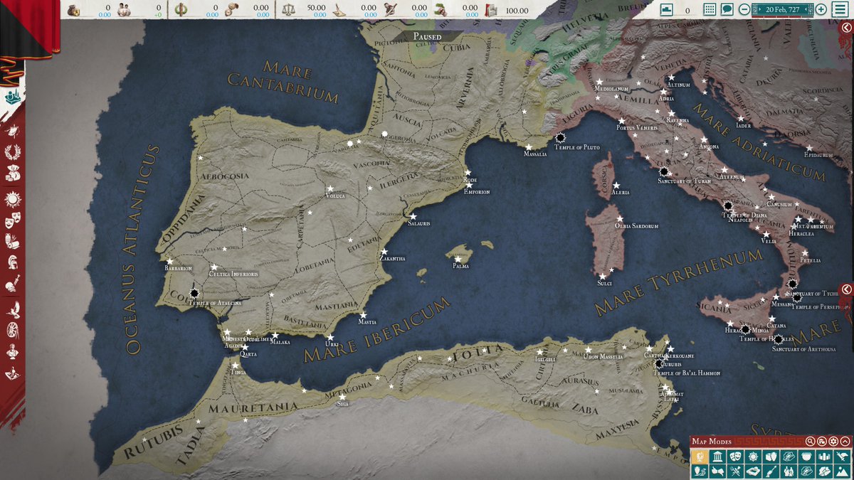This screenshot has width=854, height=480.
Task: Open the religion map mode with sun icon
Action: (x=753, y=457)
